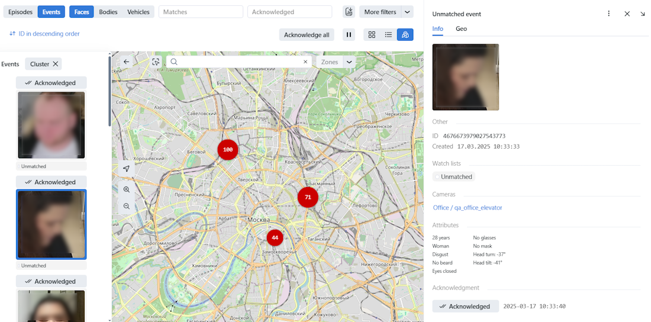651x322 pixels.
Task: Expand the More filters dropdown arrow
Action: coord(407,12)
